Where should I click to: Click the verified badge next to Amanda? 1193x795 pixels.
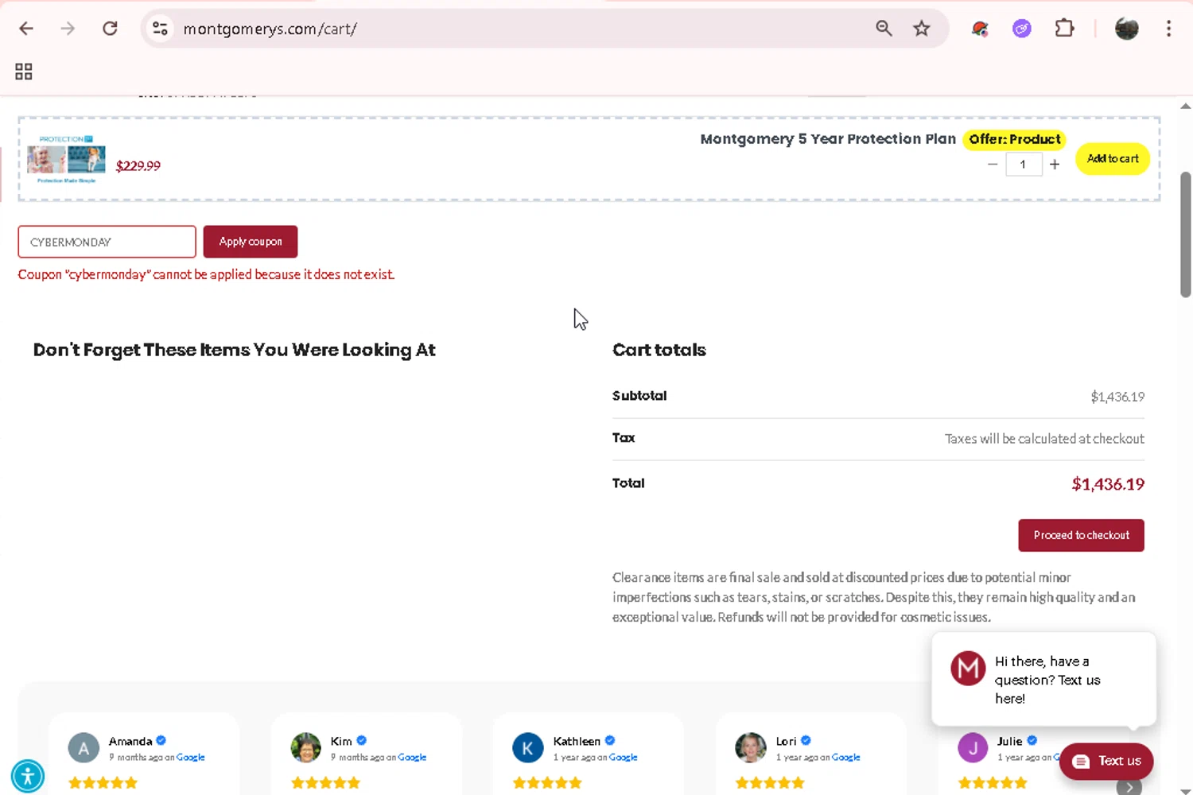click(x=161, y=741)
